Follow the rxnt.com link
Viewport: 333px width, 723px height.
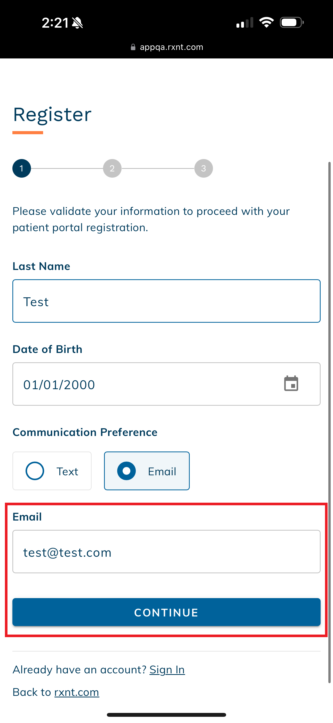tap(76, 692)
